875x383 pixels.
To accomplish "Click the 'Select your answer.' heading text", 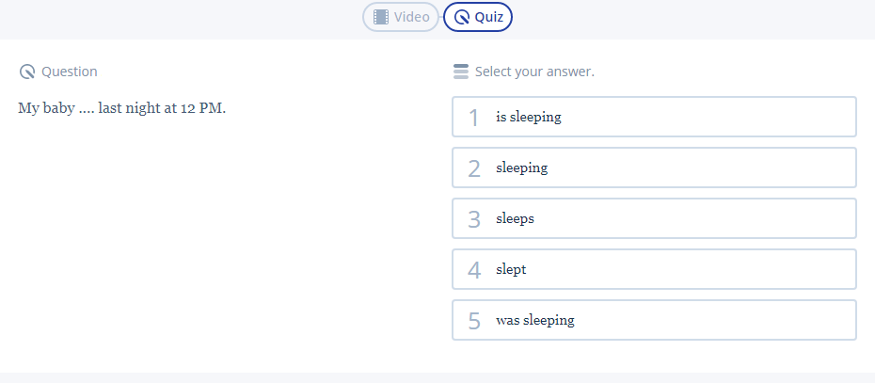I will point(534,72).
